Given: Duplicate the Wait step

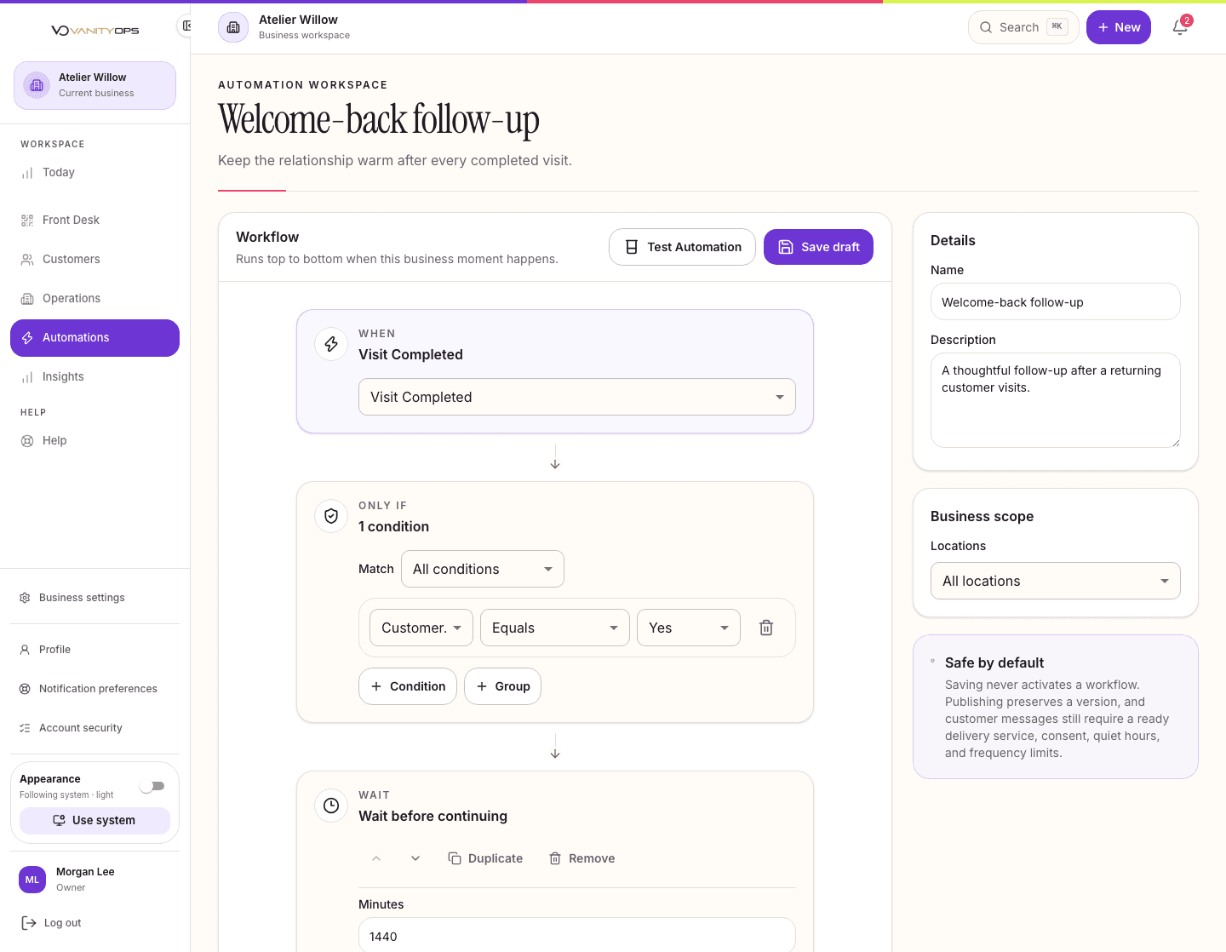Looking at the screenshot, I should click(x=485, y=858).
